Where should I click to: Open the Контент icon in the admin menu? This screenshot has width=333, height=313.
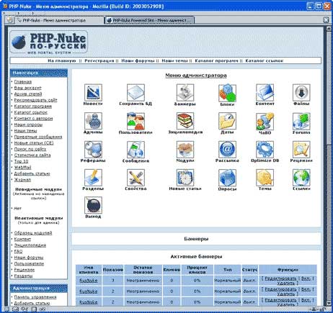pyautogui.click(x=265, y=93)
